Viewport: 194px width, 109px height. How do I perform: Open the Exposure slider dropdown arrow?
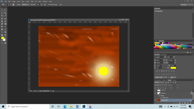[41, 5]
